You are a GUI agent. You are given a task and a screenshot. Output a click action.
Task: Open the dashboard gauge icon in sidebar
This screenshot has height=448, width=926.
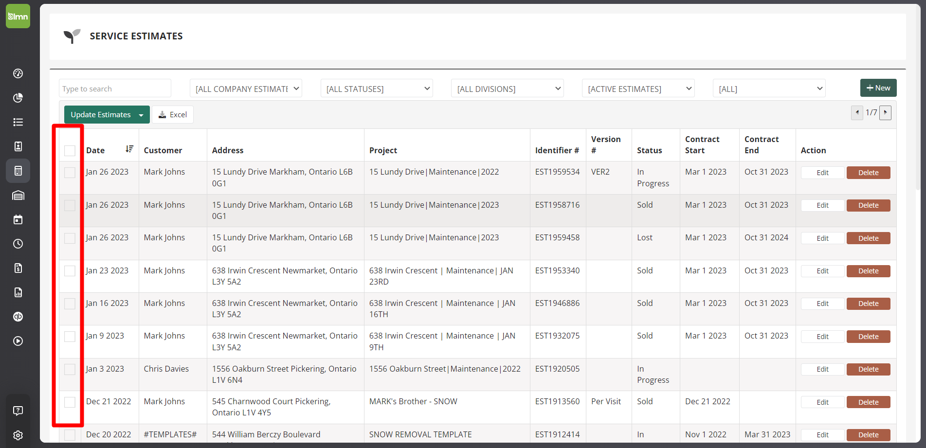click(18, 73)
